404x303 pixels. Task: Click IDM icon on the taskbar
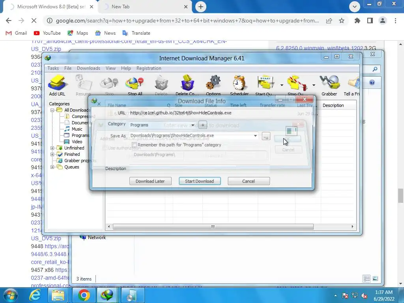pyautogui.click(x=107, y=295)
